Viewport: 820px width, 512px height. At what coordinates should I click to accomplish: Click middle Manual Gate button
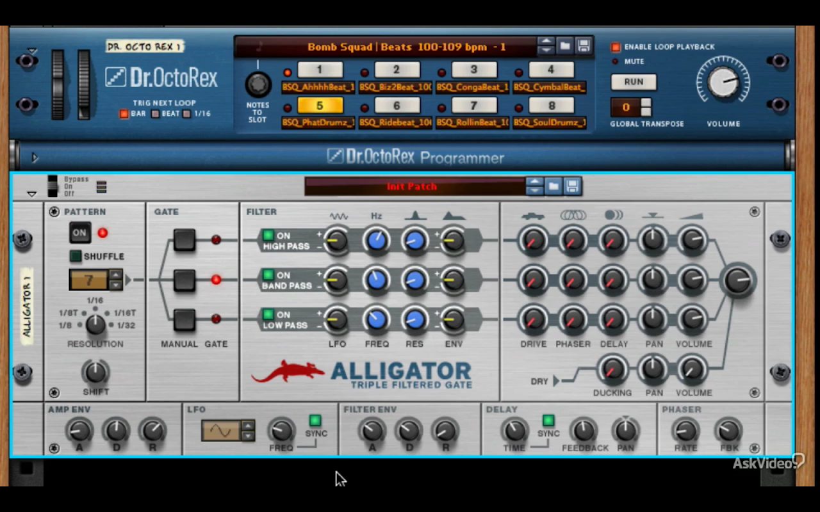[x=184, y=280]
